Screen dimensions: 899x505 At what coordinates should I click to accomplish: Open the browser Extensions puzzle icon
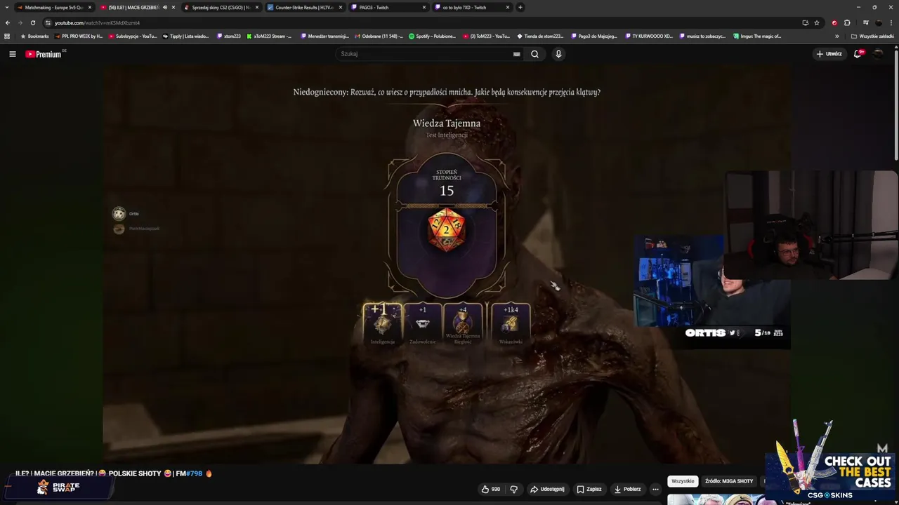pos(847,22)
